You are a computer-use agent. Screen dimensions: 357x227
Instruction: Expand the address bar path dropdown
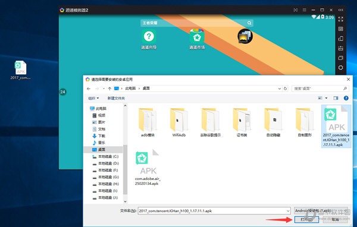click(280, 89)
